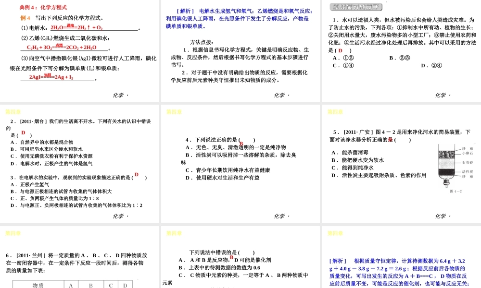
Task: Click the equation 2AgI=2Ag+I₂
Action: (51, 77)
